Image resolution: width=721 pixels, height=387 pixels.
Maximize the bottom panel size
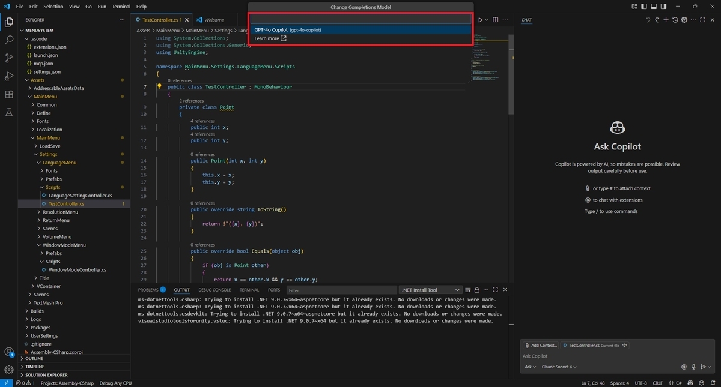click(x=496, y=290)
